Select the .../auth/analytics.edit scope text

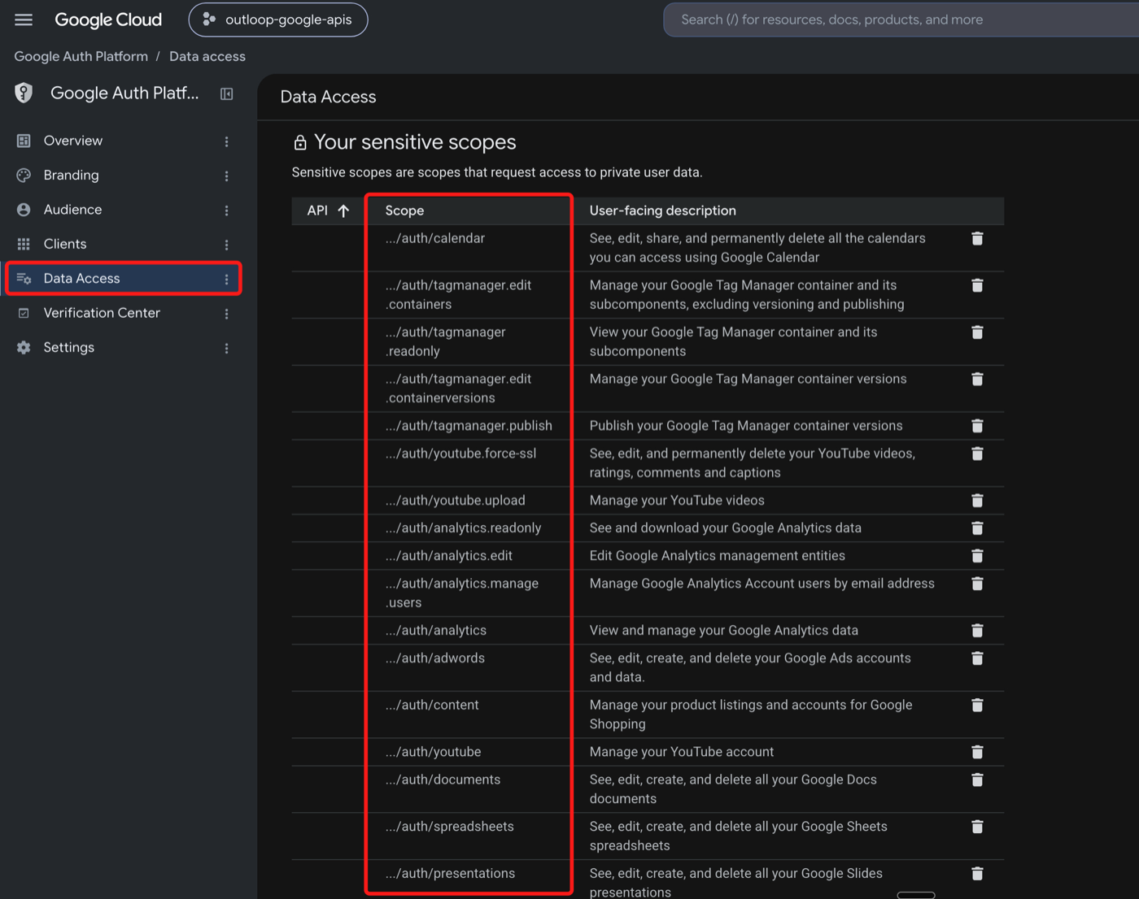point(449,556)
